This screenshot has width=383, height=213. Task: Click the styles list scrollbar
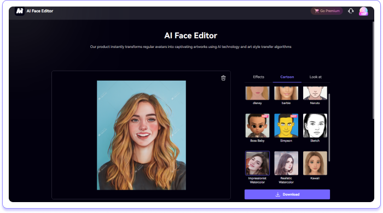329,127
